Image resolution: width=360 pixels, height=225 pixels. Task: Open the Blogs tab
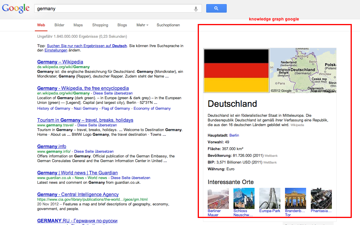tap(122, 25)
